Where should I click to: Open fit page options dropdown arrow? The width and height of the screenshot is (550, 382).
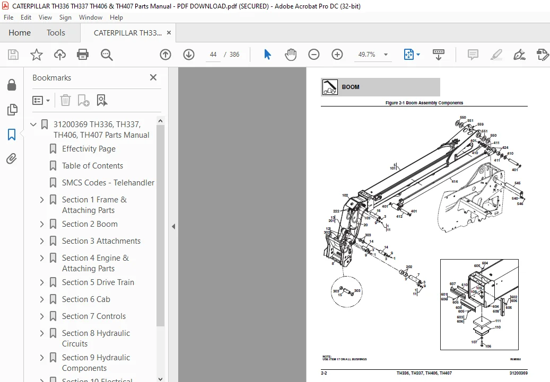418,55
